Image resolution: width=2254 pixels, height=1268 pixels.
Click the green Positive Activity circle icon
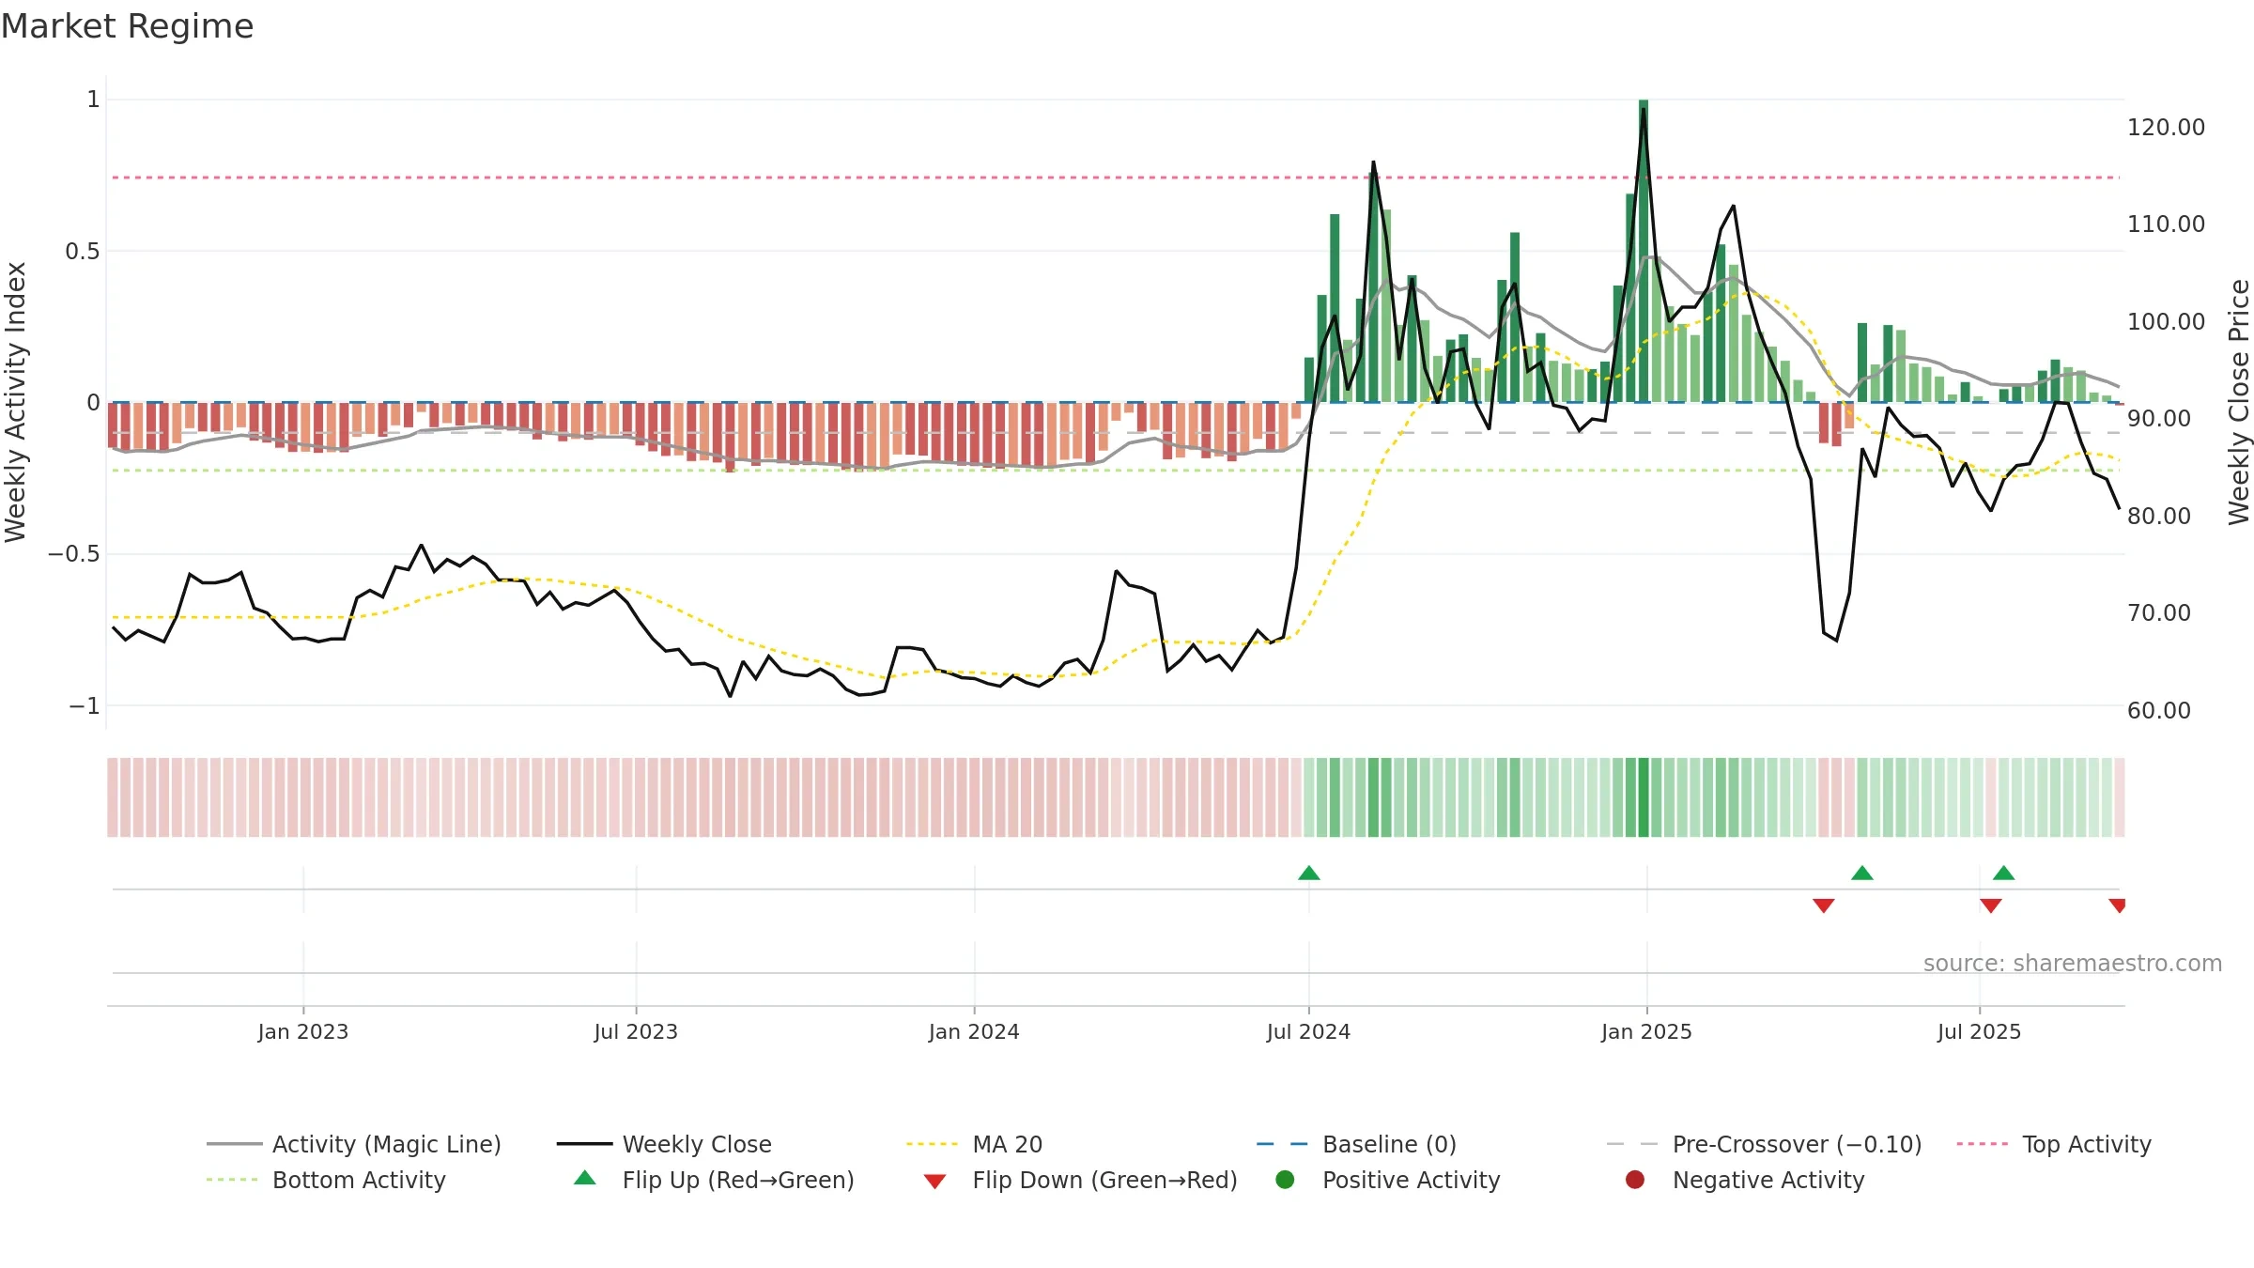click(1286, 1180)
